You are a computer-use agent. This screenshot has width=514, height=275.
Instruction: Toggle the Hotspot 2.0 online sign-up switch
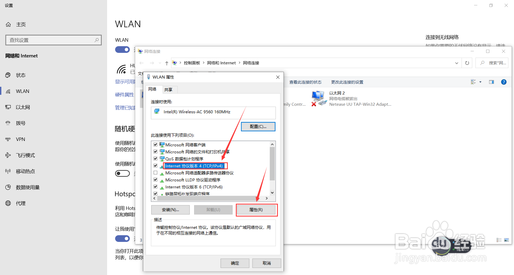(122, 239)
